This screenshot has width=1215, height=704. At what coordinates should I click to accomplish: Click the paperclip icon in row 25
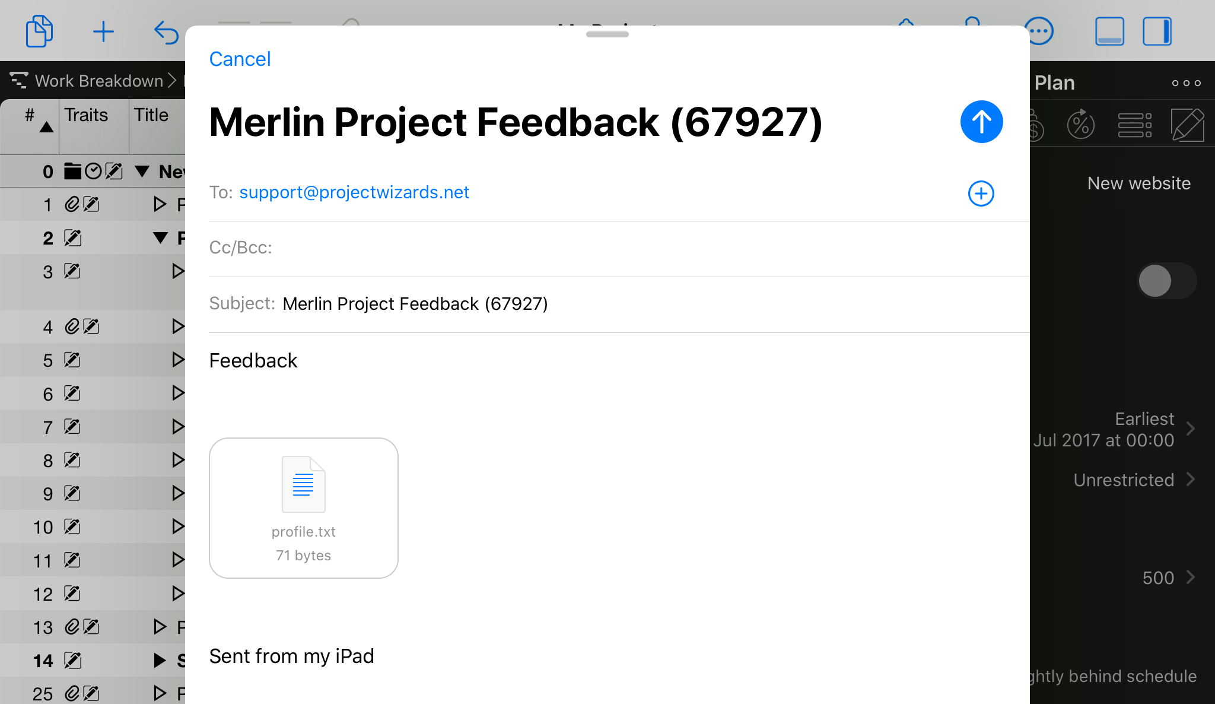(72, 693)
